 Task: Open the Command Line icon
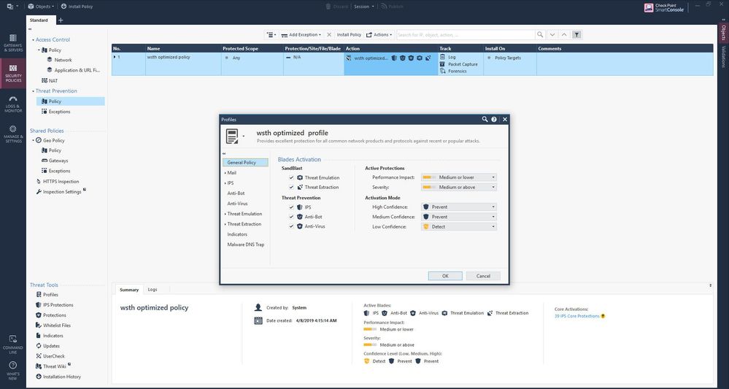coord(12,342)
